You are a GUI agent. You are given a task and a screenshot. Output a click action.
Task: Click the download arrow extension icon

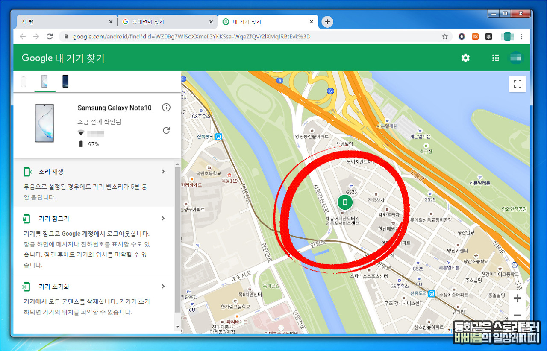click(462, 37)
